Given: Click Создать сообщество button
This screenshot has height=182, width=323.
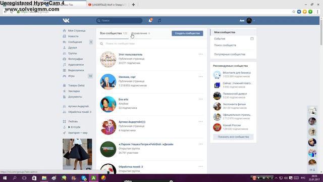Looking at the screenshot, I should click(187, 33).
